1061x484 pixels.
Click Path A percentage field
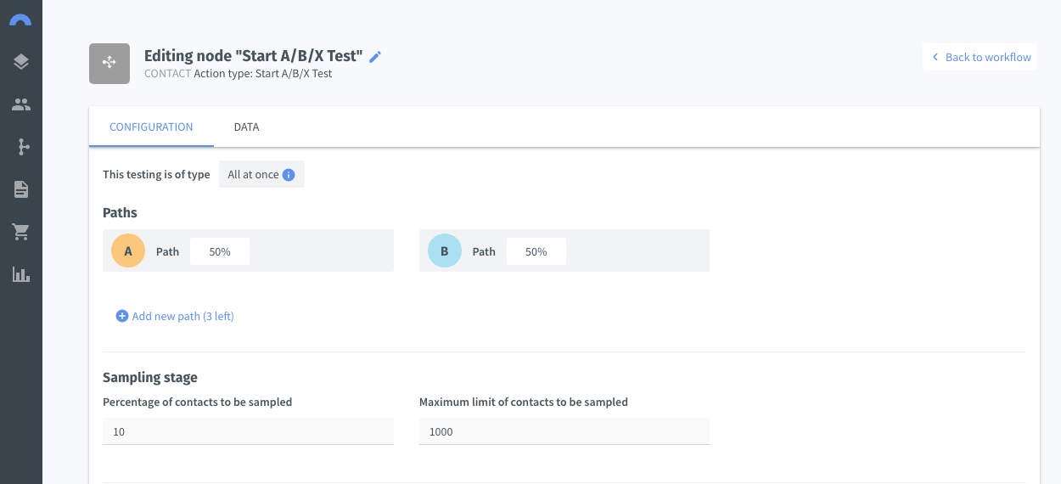coord(220,251)
